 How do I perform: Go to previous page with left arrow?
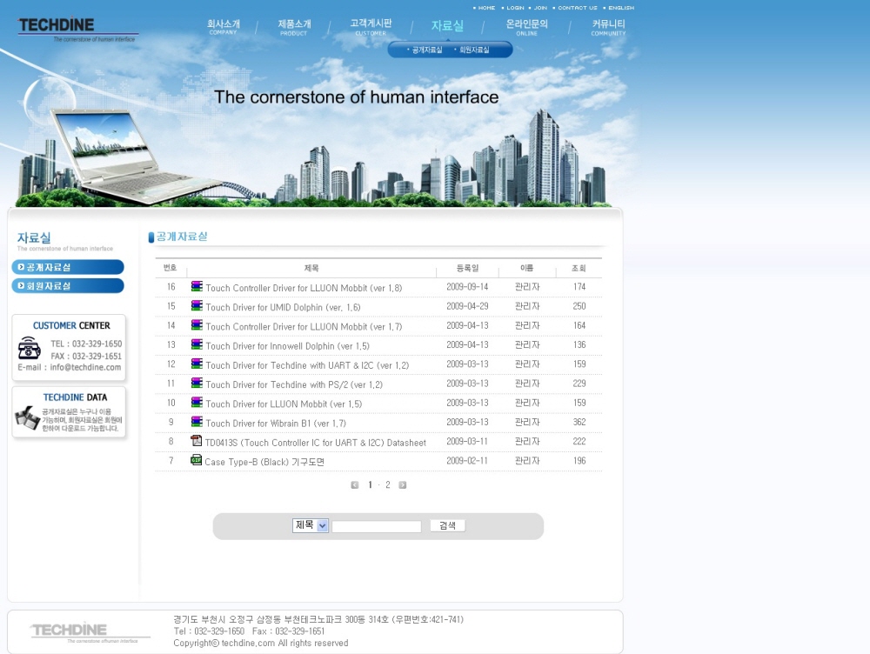point(355,485)
